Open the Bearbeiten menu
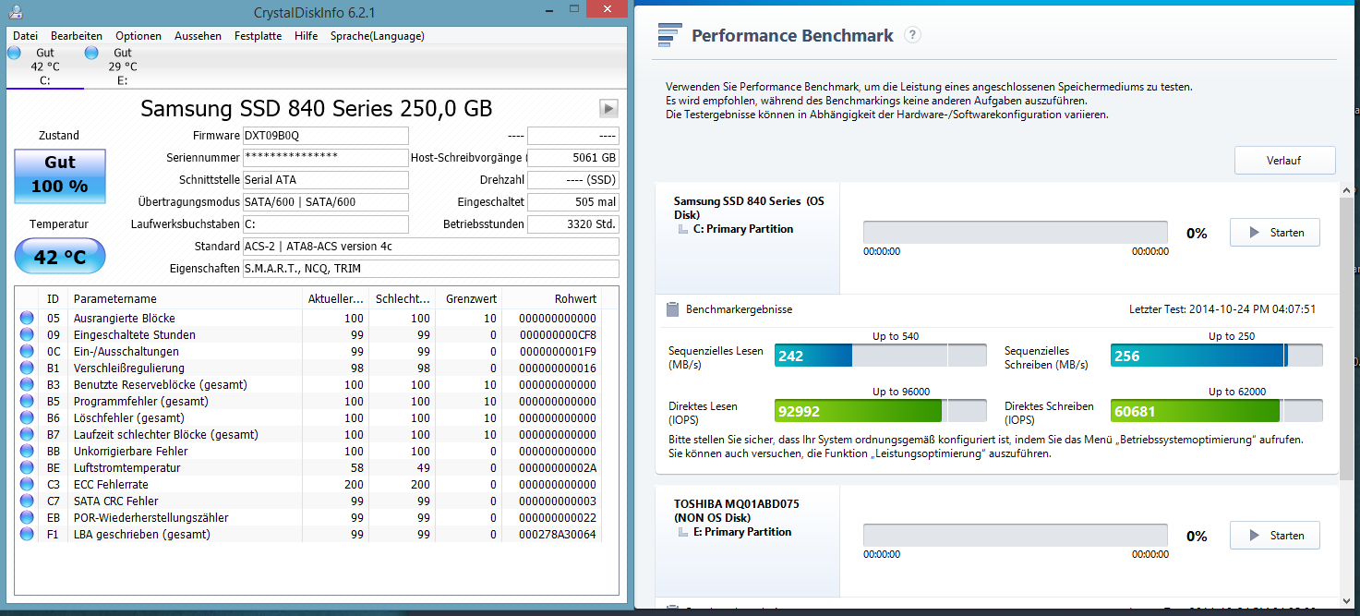Image resolution: width=1360 pixels, height=616 pixels. click(77, 36)
